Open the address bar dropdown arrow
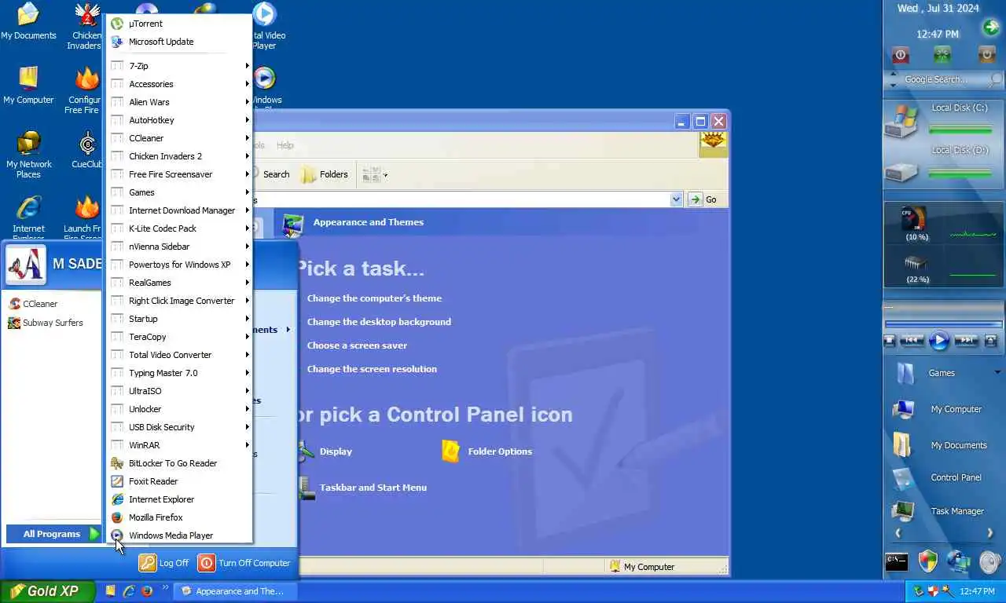Viewport: 1006px width, 603px height. [x=676, y=199]
